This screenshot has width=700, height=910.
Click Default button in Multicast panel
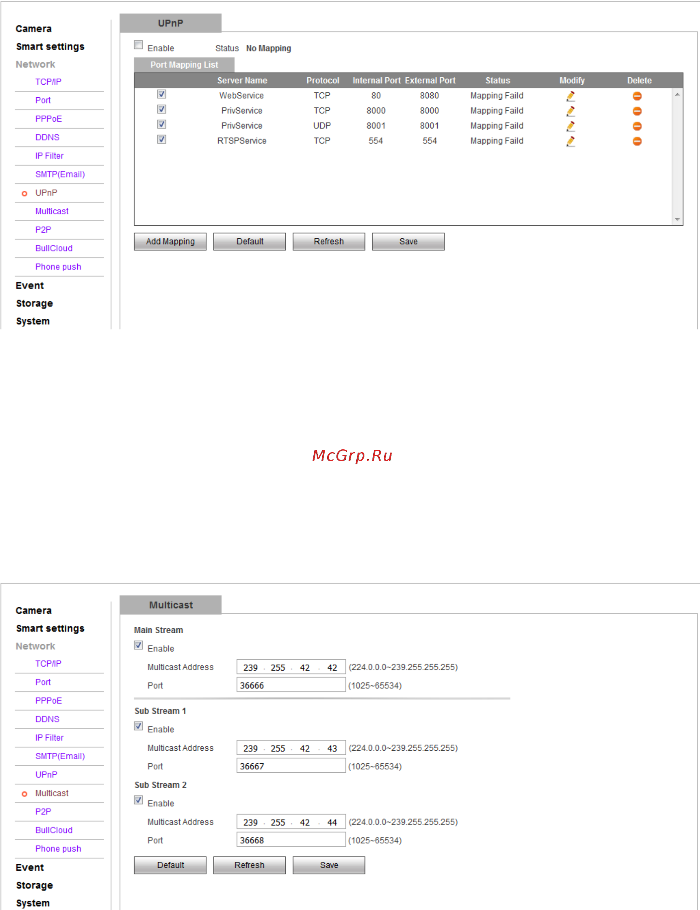tap(170, 865)
